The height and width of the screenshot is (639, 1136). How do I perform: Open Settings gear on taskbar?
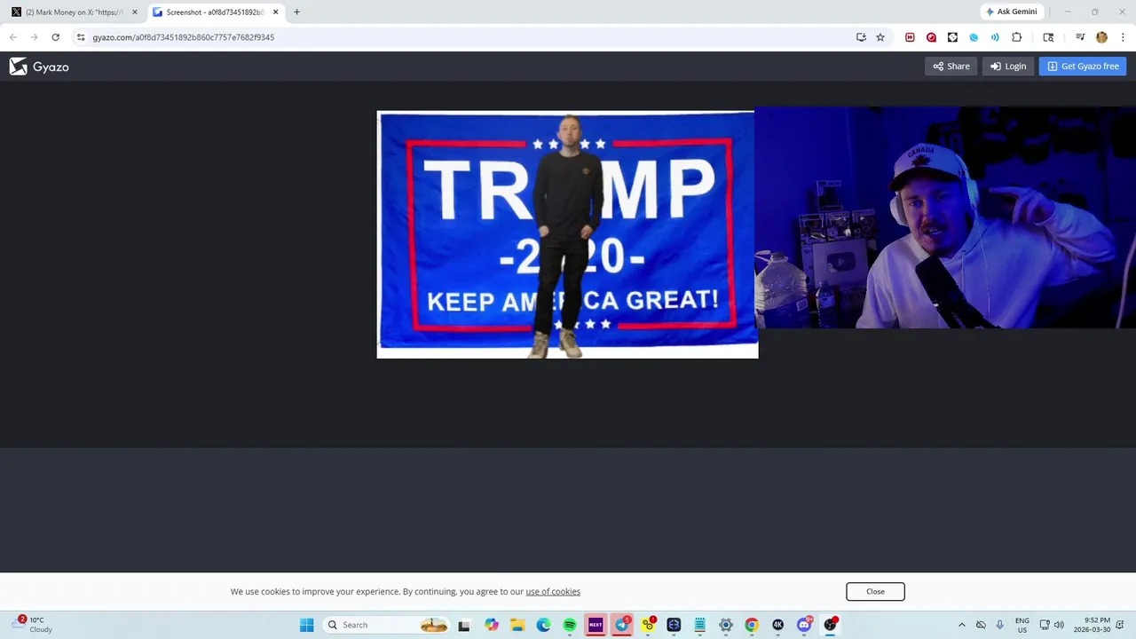click(x=726, y=625)
